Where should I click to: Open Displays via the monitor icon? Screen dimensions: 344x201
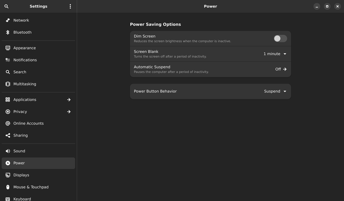[x=7, y=175]
